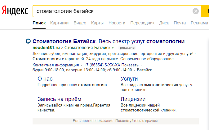Click the text 'Все лицензии нашей'
Viewport: 209px width, 130px height.
tap(140, 105)
